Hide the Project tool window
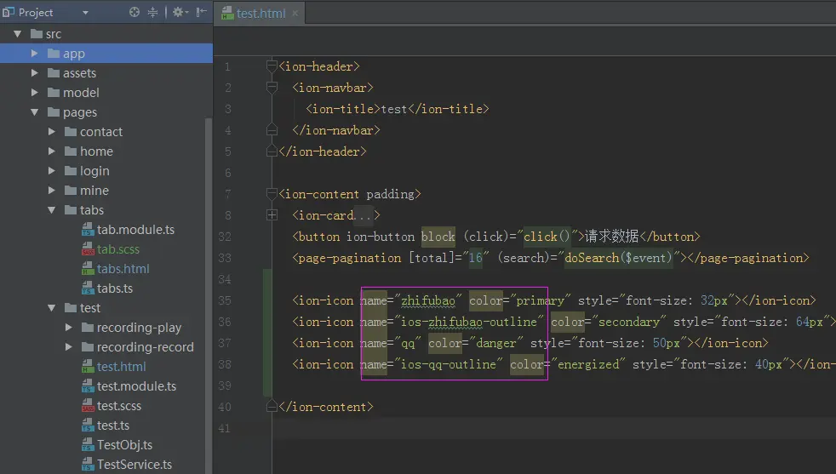This screenshot has width=836, height=474. tap(201, 12)
